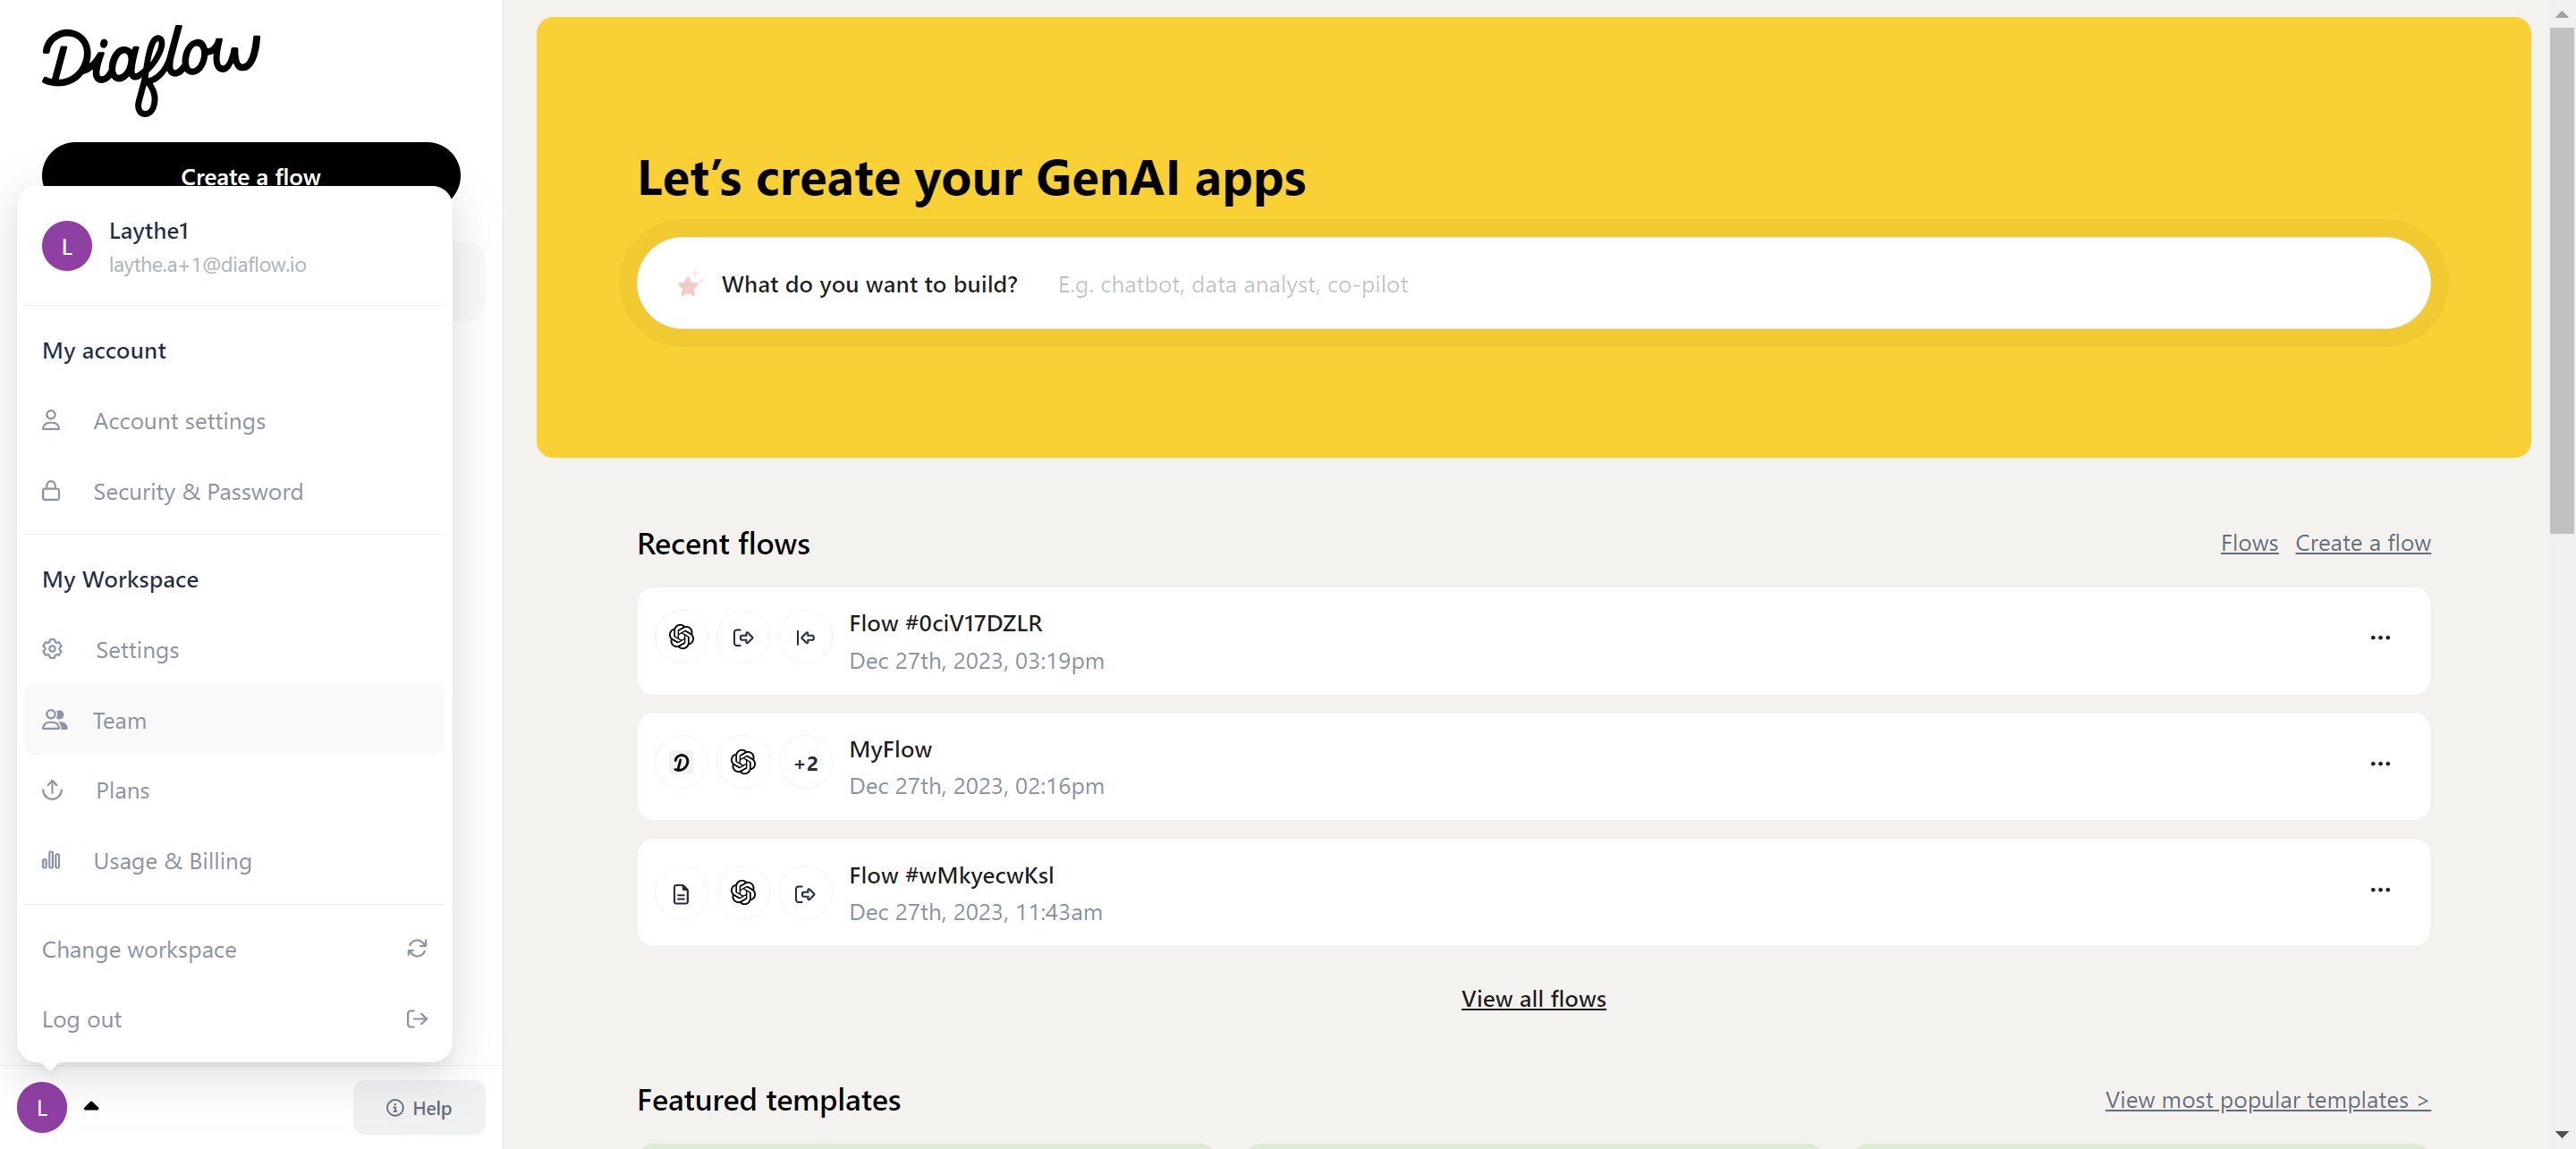Click the +2 more nodes badge on MyFlow
The width and height of the screenshot is (2576, 1149).
pos(805,763)
